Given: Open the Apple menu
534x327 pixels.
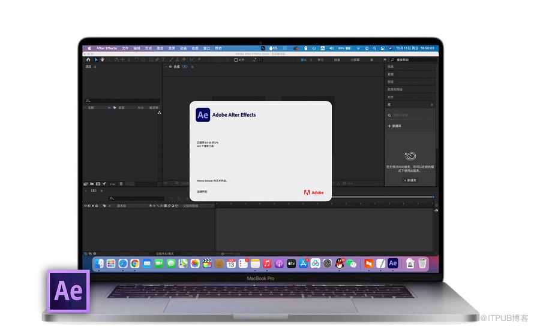Looking at the screenshot, I should click(89, 49).
